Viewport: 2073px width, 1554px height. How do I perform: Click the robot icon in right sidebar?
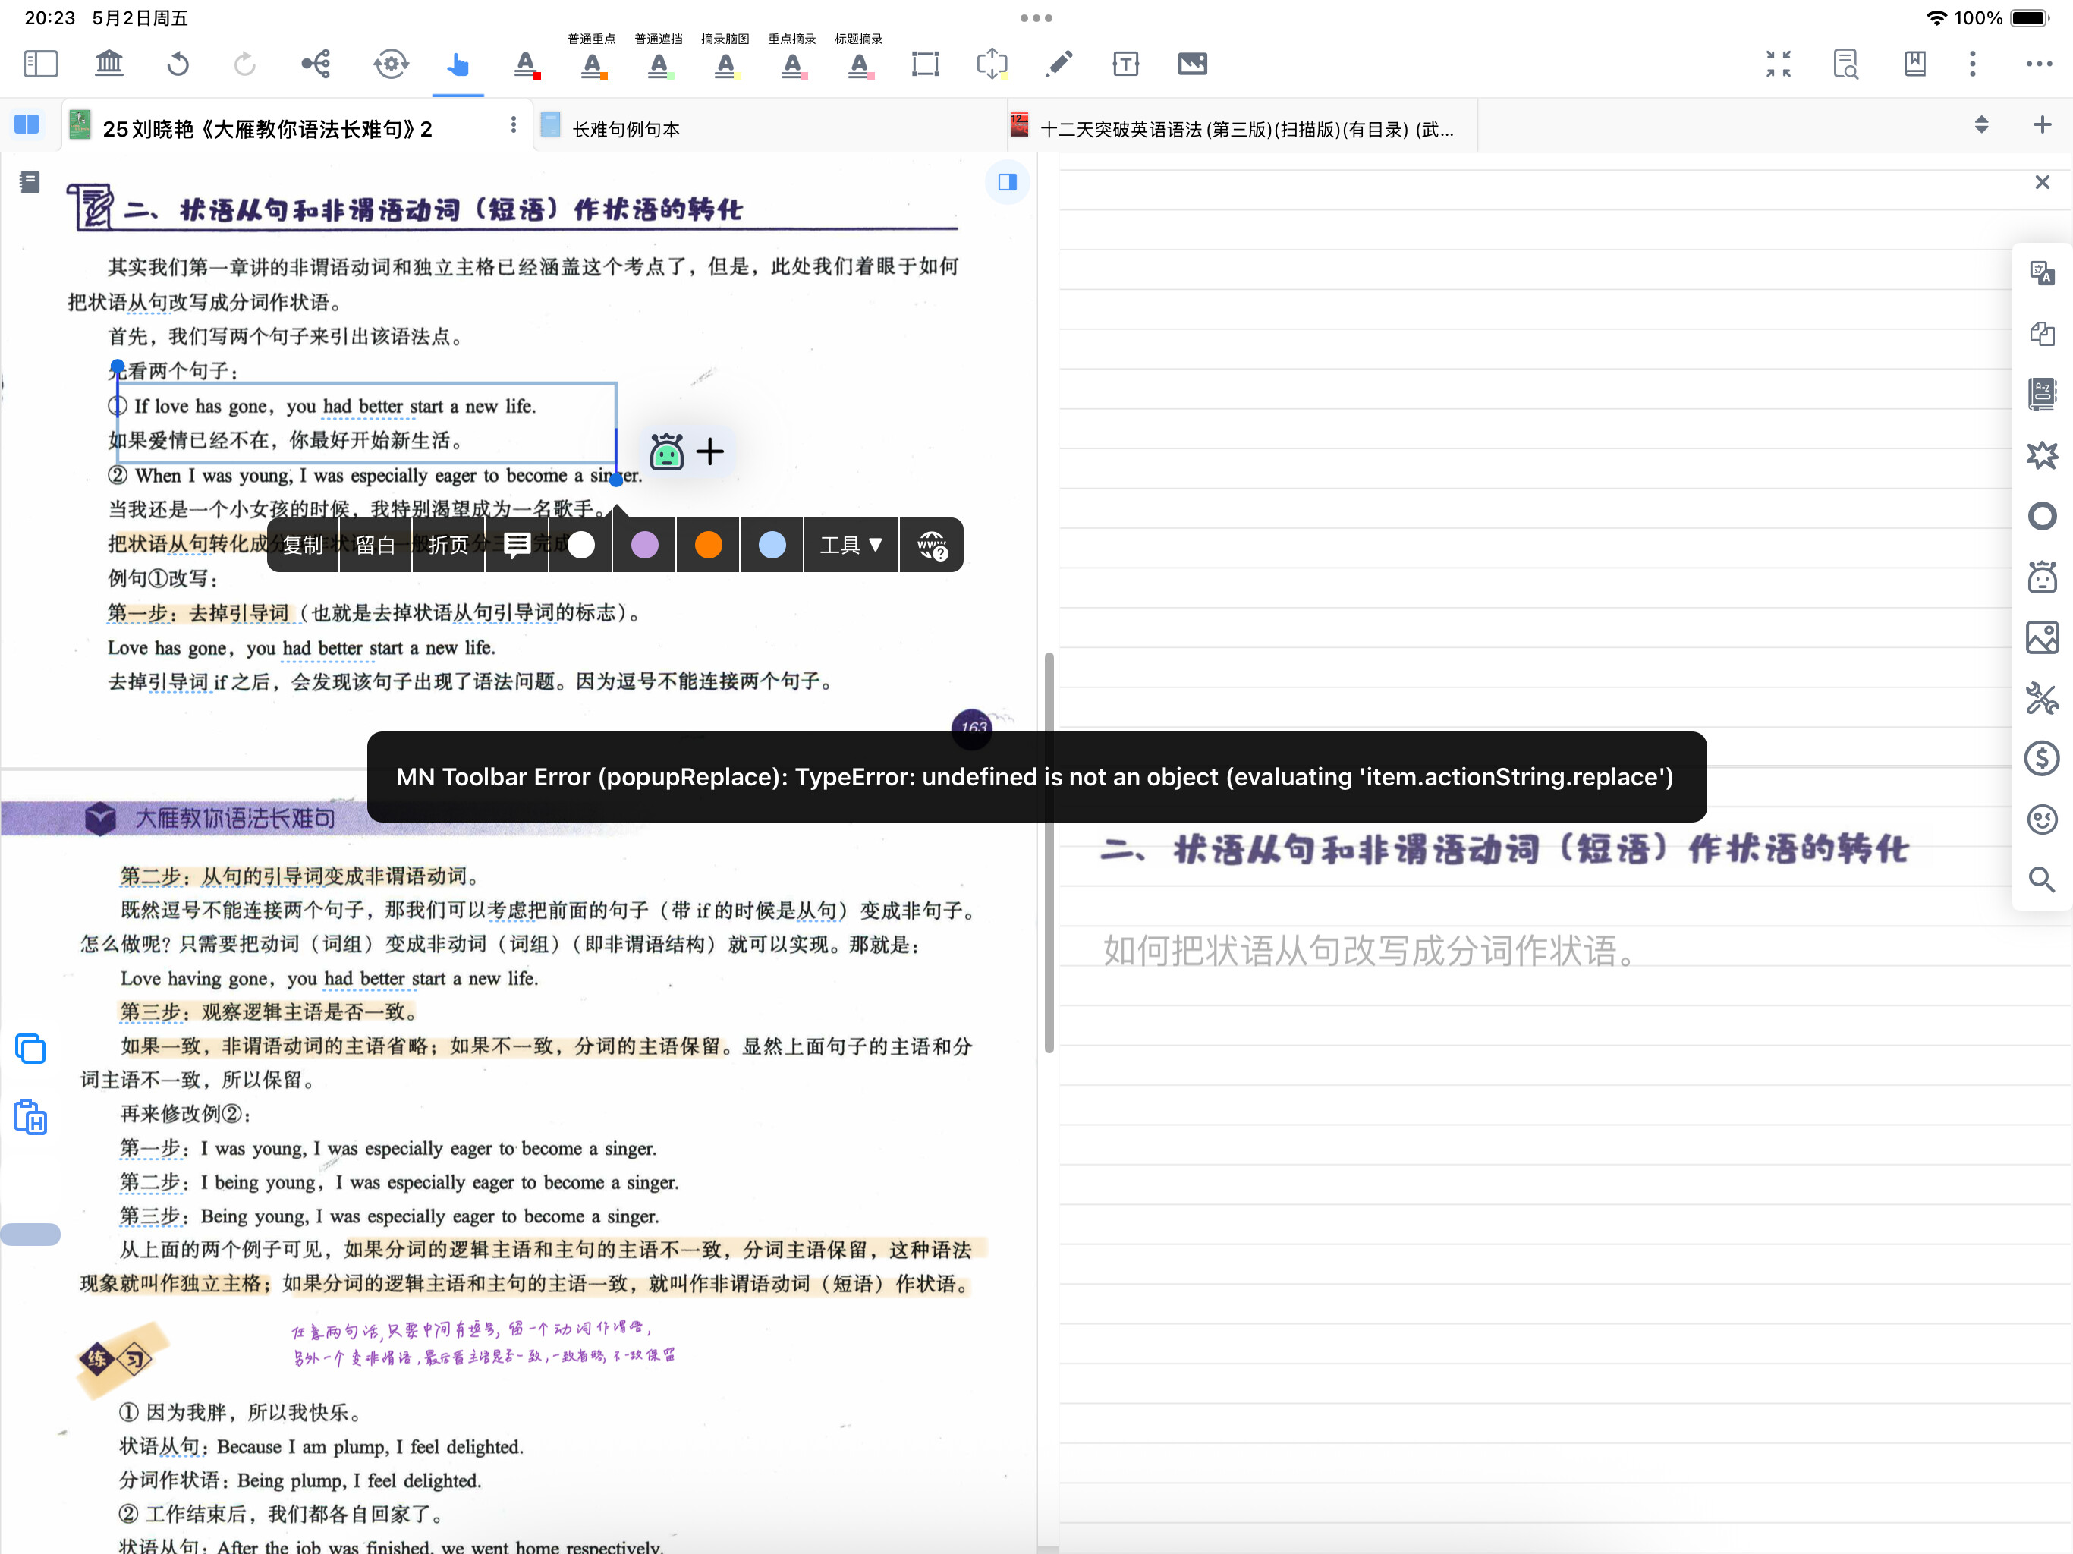click(2041, 577)
